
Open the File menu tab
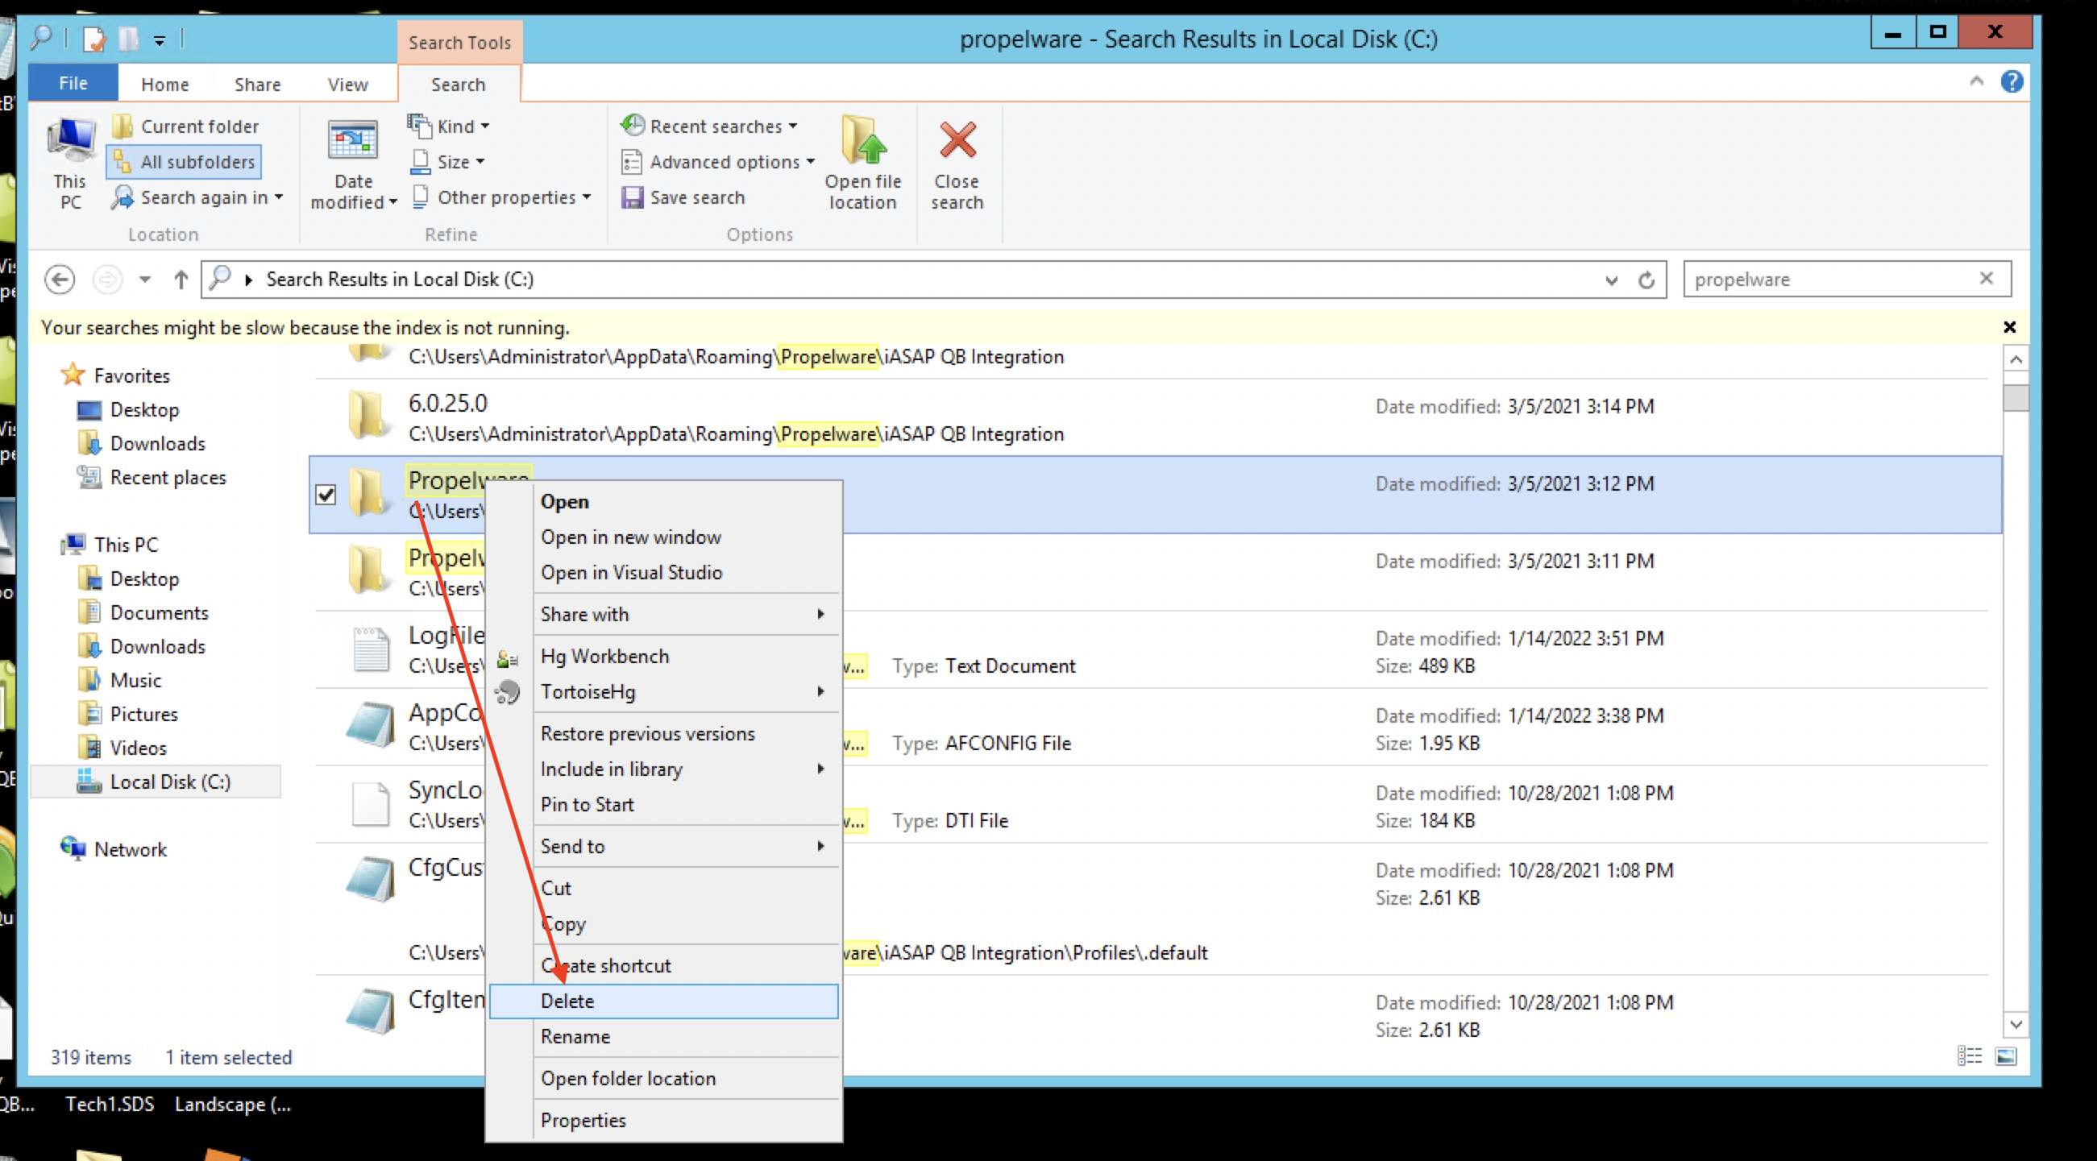[73, 83]
